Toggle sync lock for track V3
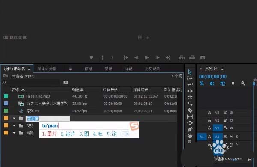This screenshot has height=167, width=257. [x=225, y=113]
